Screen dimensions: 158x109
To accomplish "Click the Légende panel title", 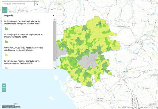I will tap(9, 16).
